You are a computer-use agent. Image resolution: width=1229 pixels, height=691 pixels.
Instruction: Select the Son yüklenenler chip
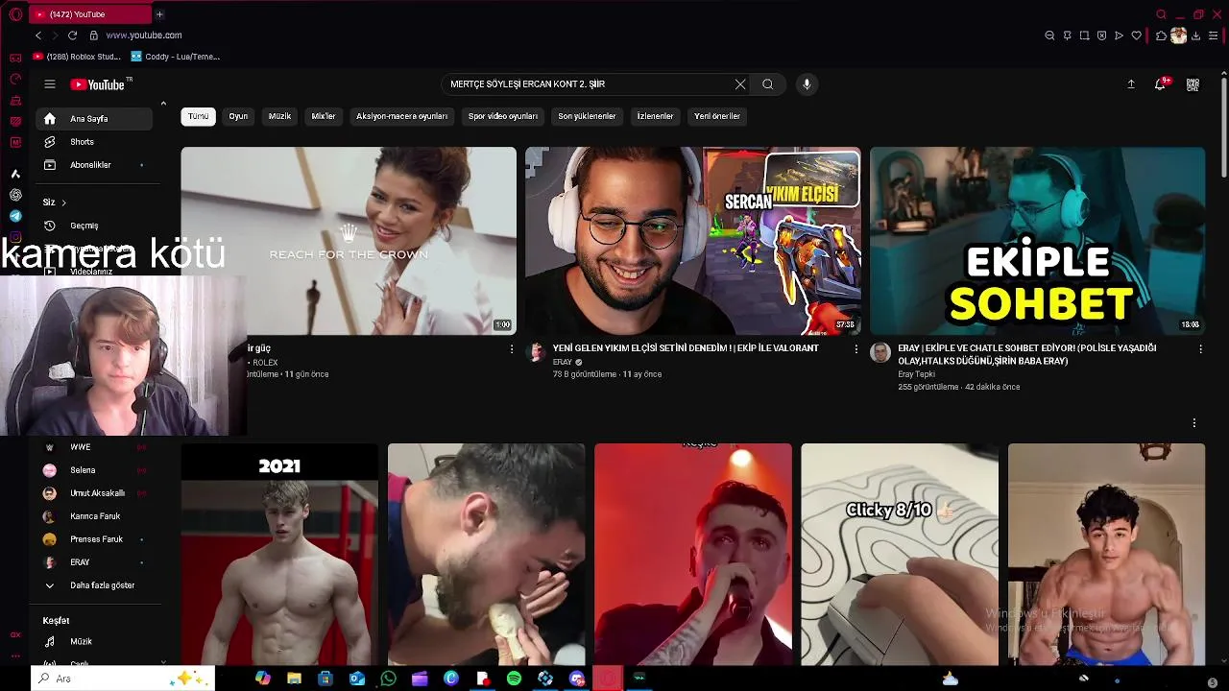coord(587,116)
